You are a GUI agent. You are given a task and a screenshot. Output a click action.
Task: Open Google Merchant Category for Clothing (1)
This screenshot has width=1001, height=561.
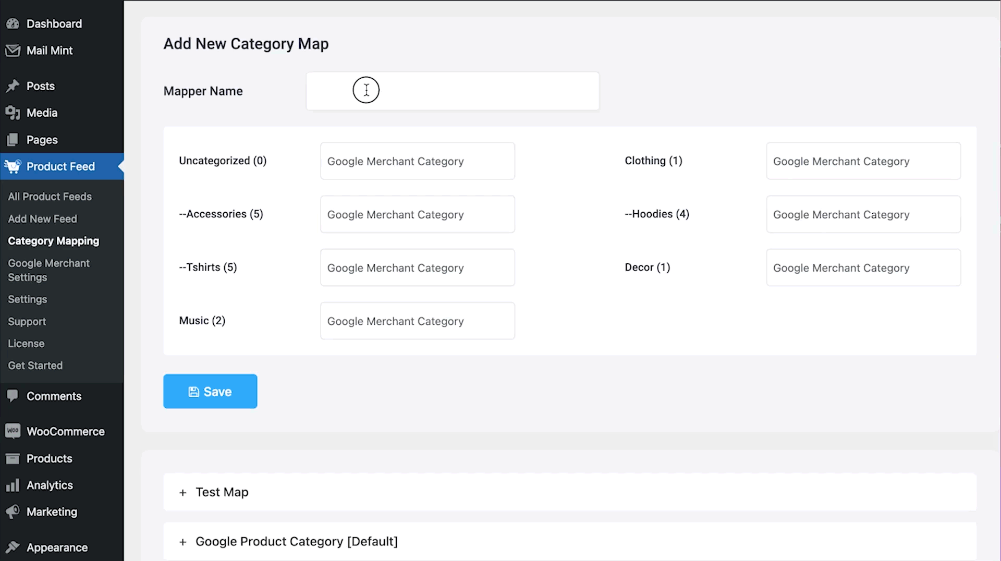[863, 161]
